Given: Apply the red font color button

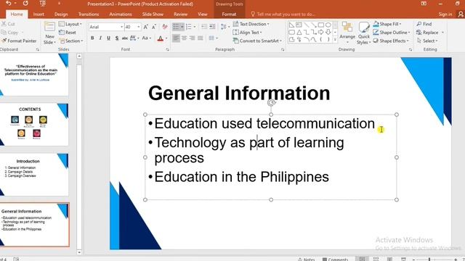Looking at the screenshot, I should [160, 38].
